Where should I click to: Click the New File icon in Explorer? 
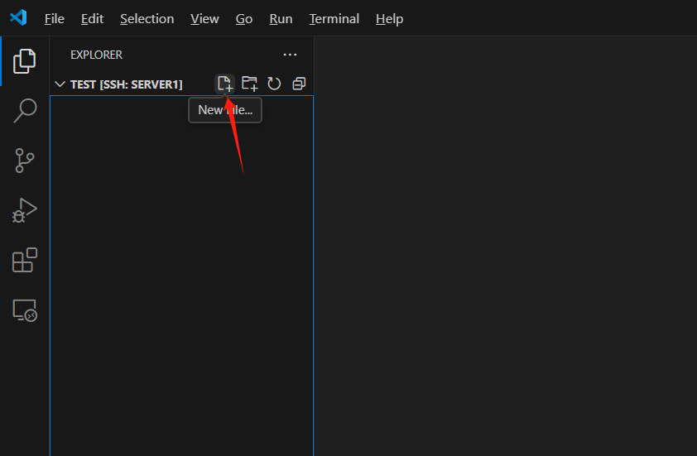click(x=224, y=84)
